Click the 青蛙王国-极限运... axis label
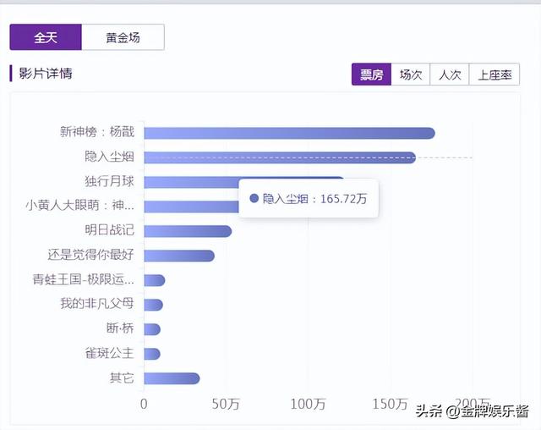541x430 pixels. (84, 279)
